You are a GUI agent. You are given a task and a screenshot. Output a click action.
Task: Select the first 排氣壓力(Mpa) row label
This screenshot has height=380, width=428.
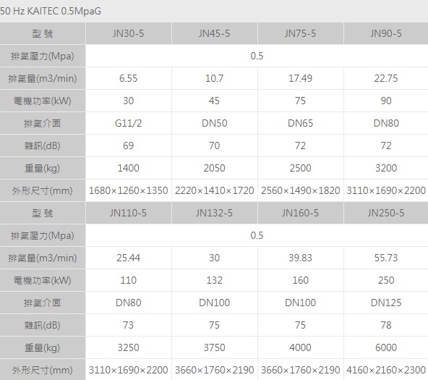43,56
